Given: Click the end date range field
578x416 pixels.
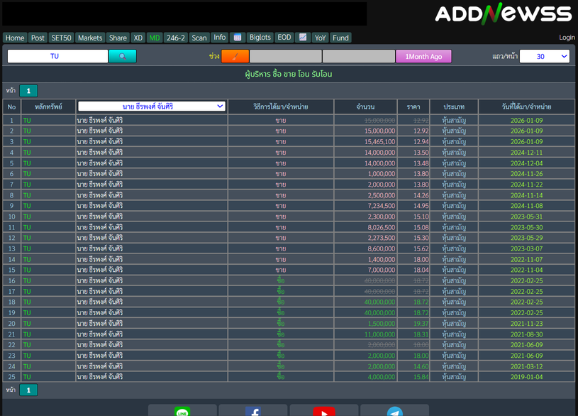Looking at the screenshot, I should pyautogui.click(x=358, y=56).
